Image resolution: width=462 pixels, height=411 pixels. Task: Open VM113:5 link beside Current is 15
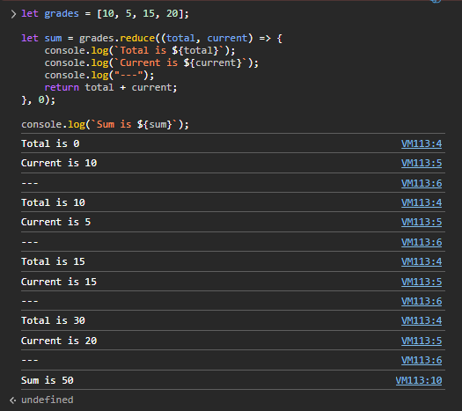pyautogui.click(x=422, y=282)
